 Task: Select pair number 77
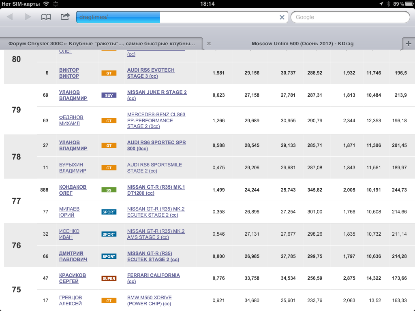tap(16, 201)
